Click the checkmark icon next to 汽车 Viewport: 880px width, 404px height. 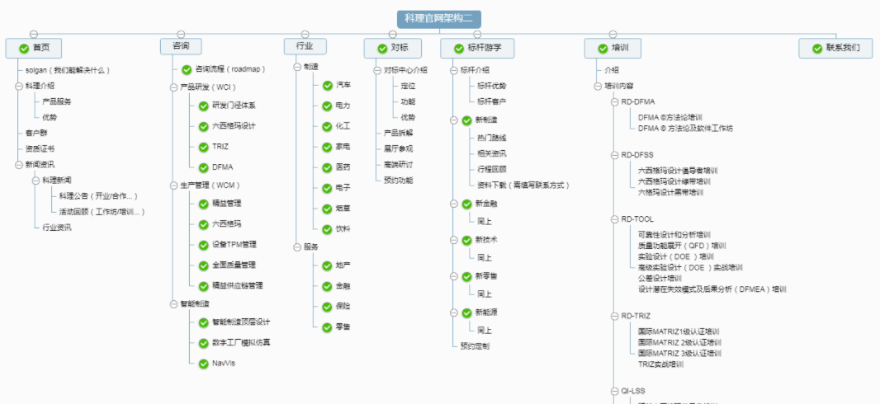[328, 85]
